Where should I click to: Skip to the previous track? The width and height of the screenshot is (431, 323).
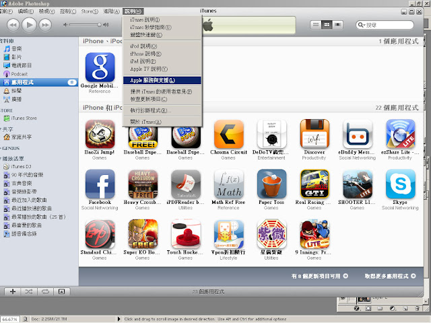[13, 25]
